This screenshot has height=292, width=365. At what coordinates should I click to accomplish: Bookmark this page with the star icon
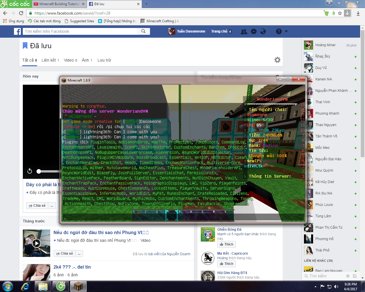point(340,13)
